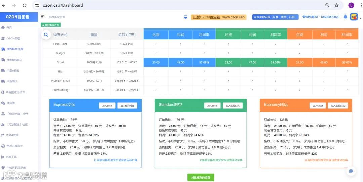Click the balance scale icon 售后方案对比
Image resolution: width=363 pixels, height=182 pixels.
click(3, 146)
